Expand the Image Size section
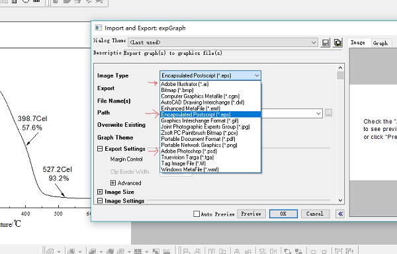Viewport: 397px width, 254px height. [x=100, y=192]
